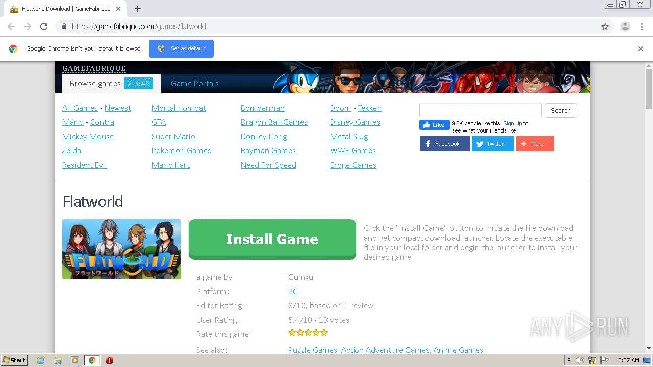Click the address bar URL

click(139, 27)
